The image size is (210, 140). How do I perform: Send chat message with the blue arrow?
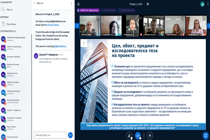tap(70, 135)
